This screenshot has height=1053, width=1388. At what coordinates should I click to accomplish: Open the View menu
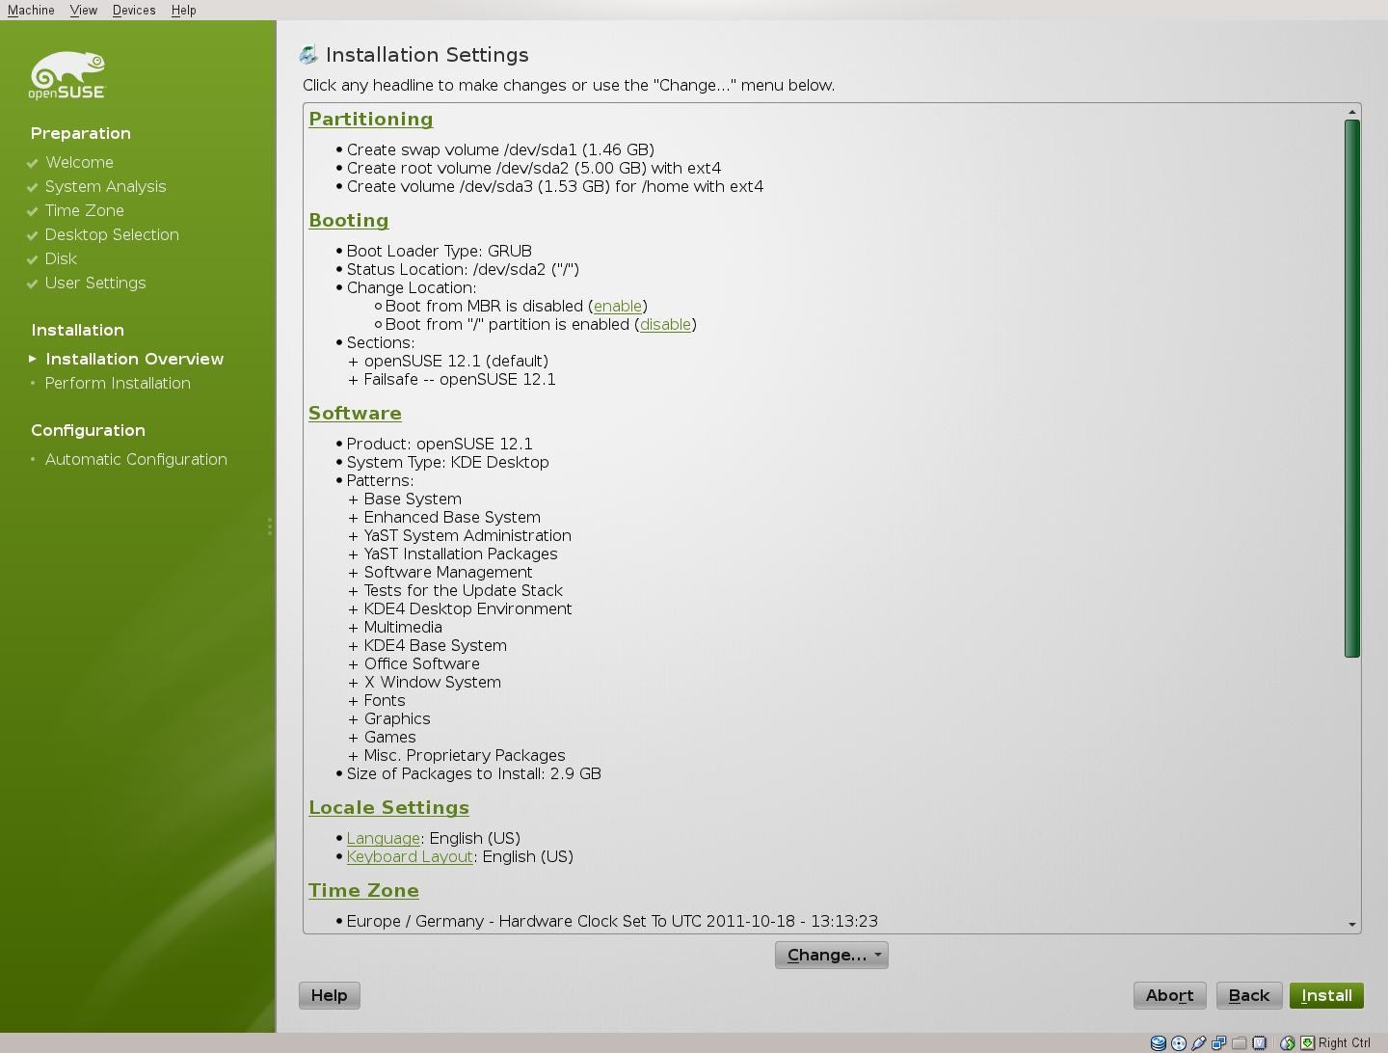[84, 10]
